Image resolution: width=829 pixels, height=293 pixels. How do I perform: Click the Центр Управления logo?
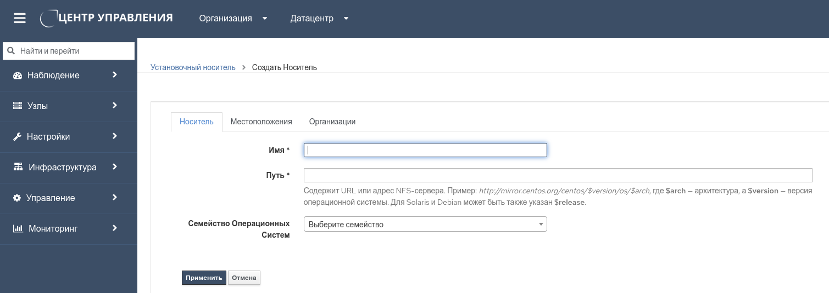107,18
